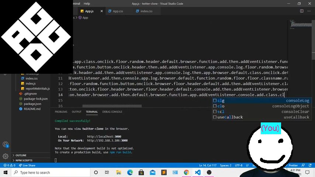
Task: Change indentation via Spaces: 2
Action: point(225,165)
